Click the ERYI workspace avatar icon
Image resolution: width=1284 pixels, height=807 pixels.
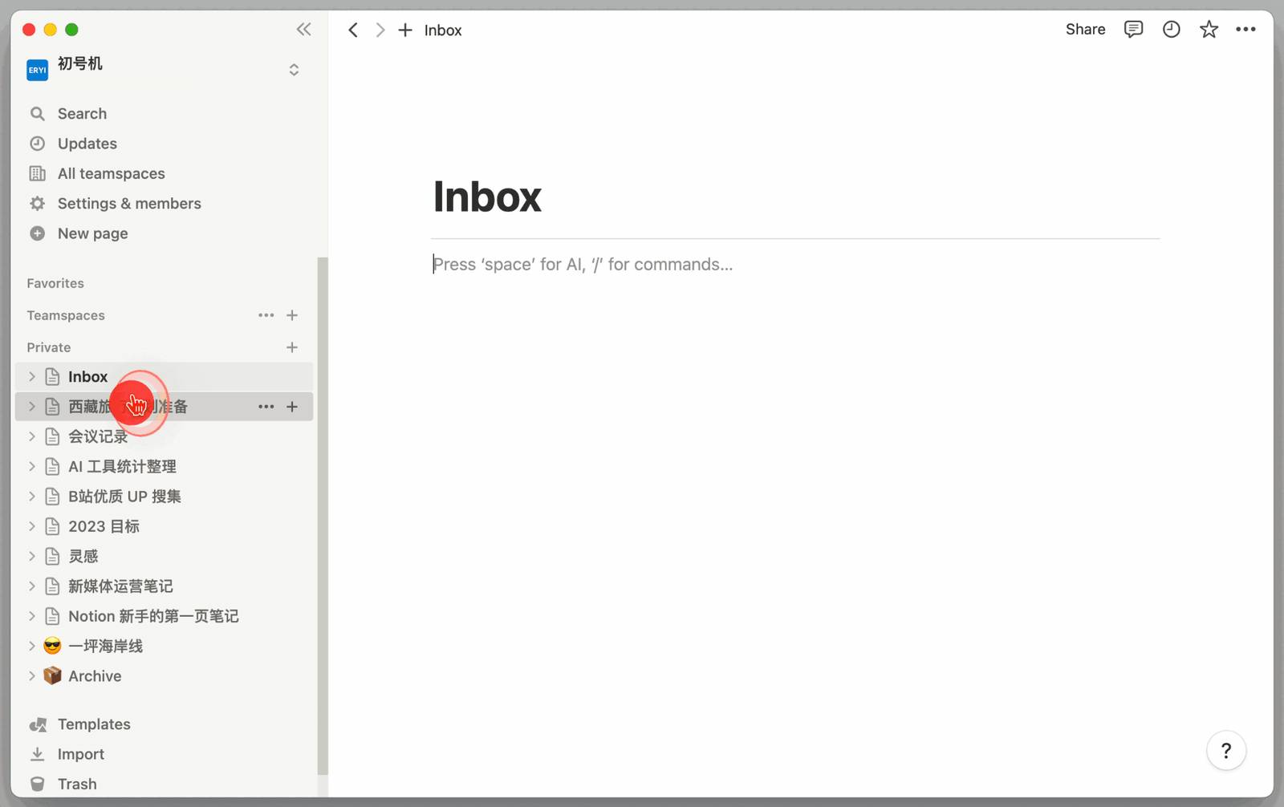click(x=37, y=70)
